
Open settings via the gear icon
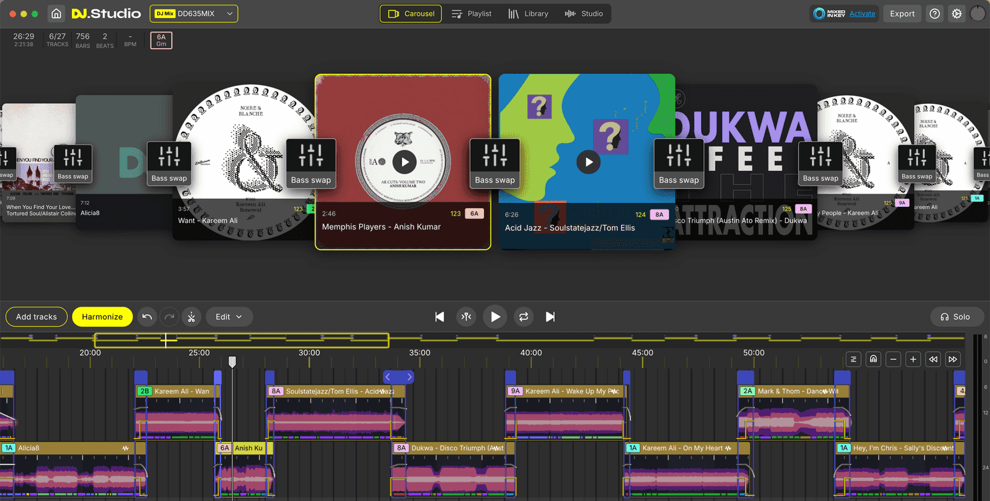pos(957,13)
